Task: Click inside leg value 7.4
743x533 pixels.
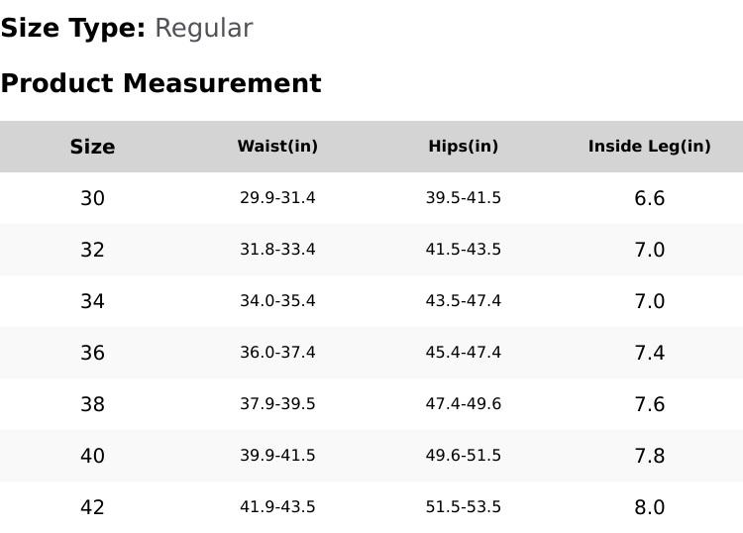Action: (x=649, y=353)
